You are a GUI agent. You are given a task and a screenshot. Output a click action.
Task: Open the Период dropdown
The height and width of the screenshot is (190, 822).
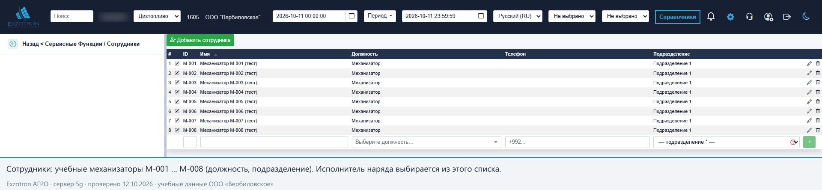click(x=380, y=16)
